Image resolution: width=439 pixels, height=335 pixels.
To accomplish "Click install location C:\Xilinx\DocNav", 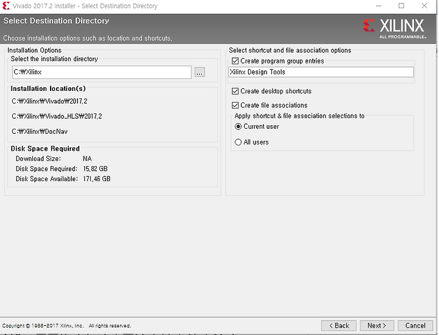I will tap(40, 131).
